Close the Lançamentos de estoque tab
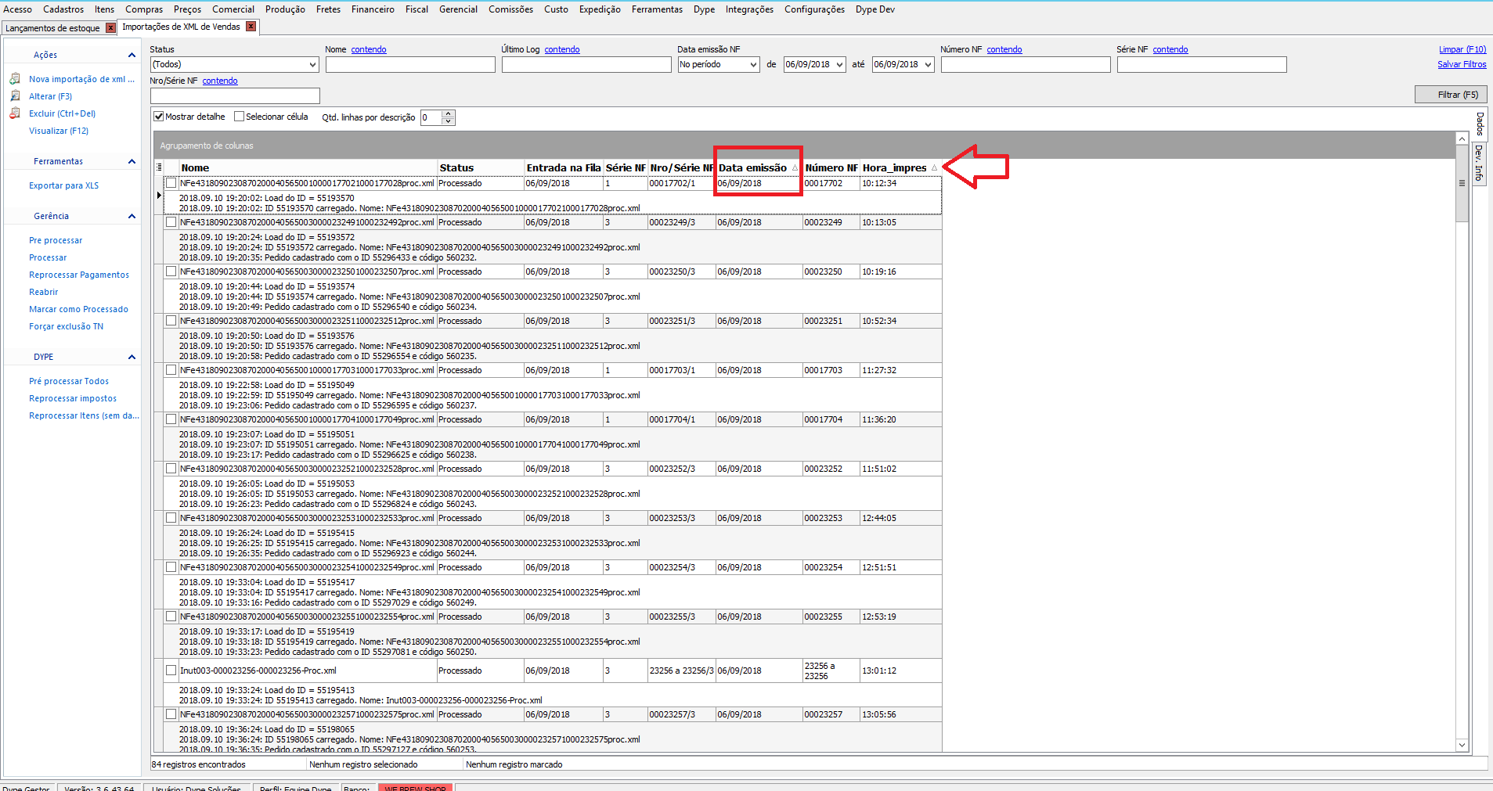This screenshot has width=1493, height=791. [x=110, y=28]
